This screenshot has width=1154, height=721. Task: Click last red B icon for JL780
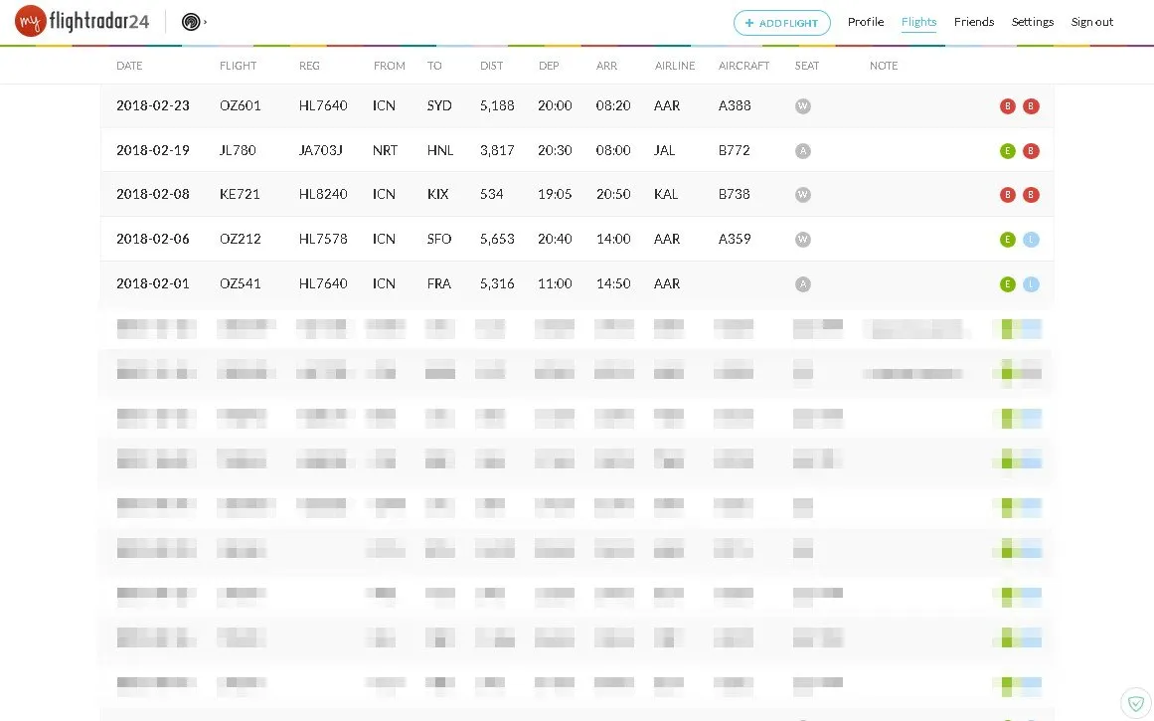1032,151
